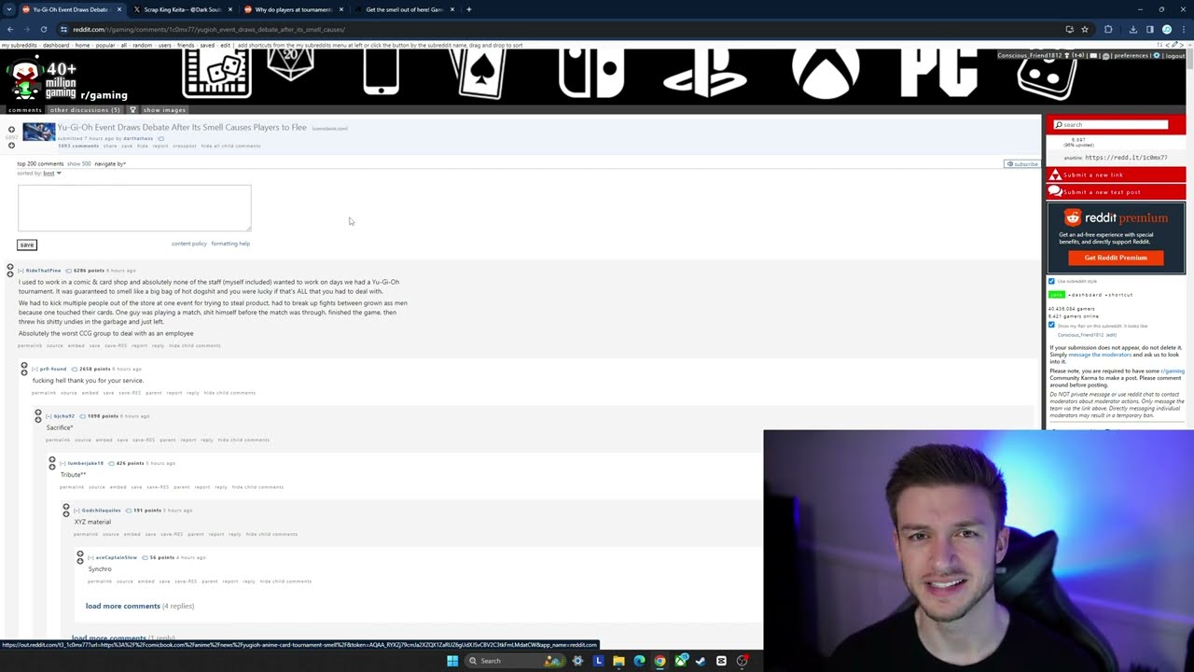The image size is (1194, 672).
Task: Collapse the 'Sacrifice*' comment
Action: point(49,416)
